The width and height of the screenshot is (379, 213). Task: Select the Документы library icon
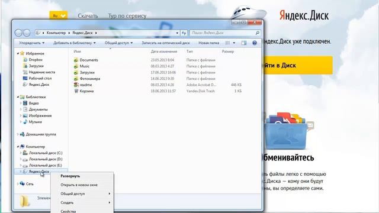[x=25, y=109]
